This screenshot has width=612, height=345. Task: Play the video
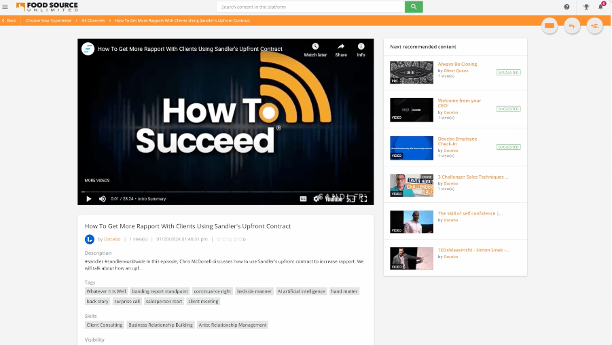click(88, 199)
